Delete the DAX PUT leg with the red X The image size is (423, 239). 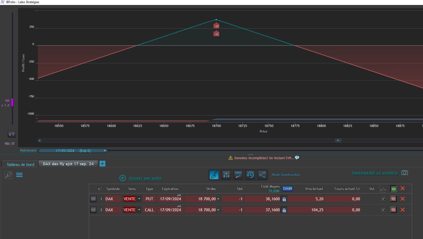click(x=403, y=199)
